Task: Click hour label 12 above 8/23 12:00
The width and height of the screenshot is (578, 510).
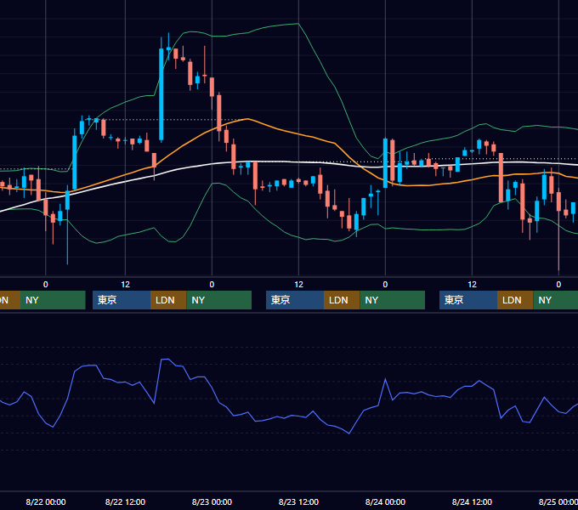Action: coord(298,285)
